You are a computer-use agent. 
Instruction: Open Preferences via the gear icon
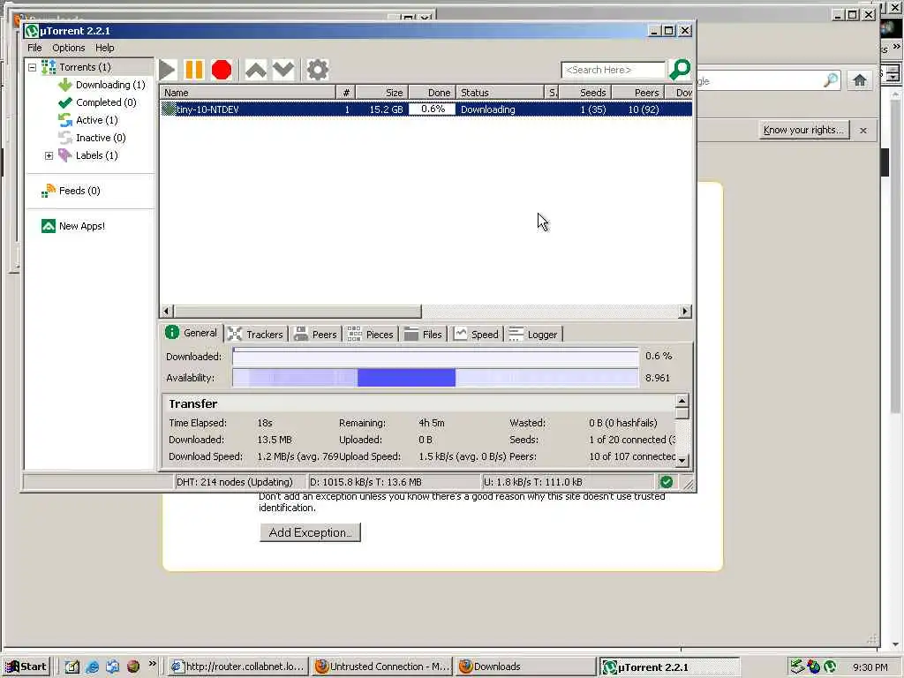click(318, 70)
